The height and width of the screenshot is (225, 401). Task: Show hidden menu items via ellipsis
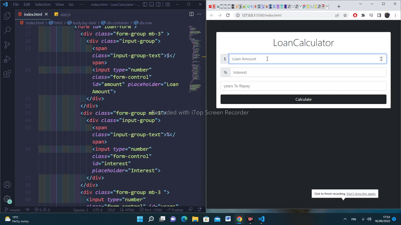click(x=81, y=4)
